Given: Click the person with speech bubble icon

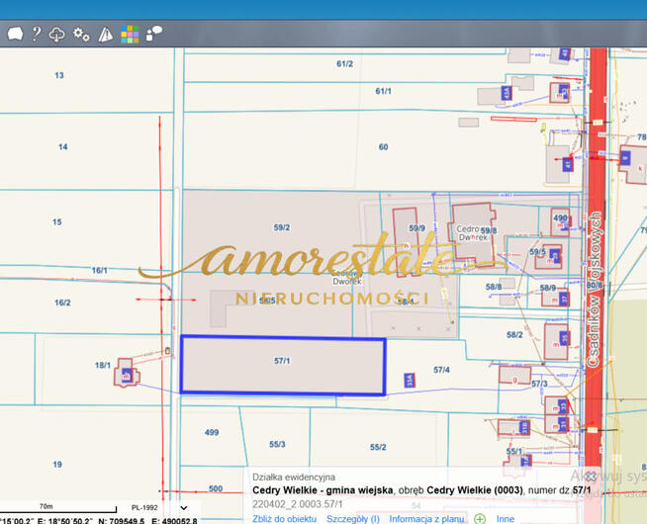Looking at the screenshot, I should pos(154,35).
